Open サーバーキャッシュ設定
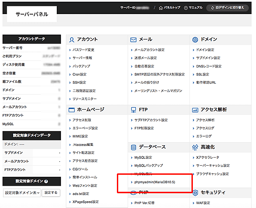This screenshot has height=208, width=256. 213,166
